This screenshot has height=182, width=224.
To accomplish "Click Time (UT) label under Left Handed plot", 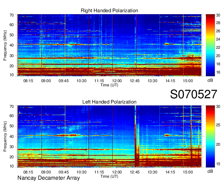I will pyautogui.click(x=109, y=176).
